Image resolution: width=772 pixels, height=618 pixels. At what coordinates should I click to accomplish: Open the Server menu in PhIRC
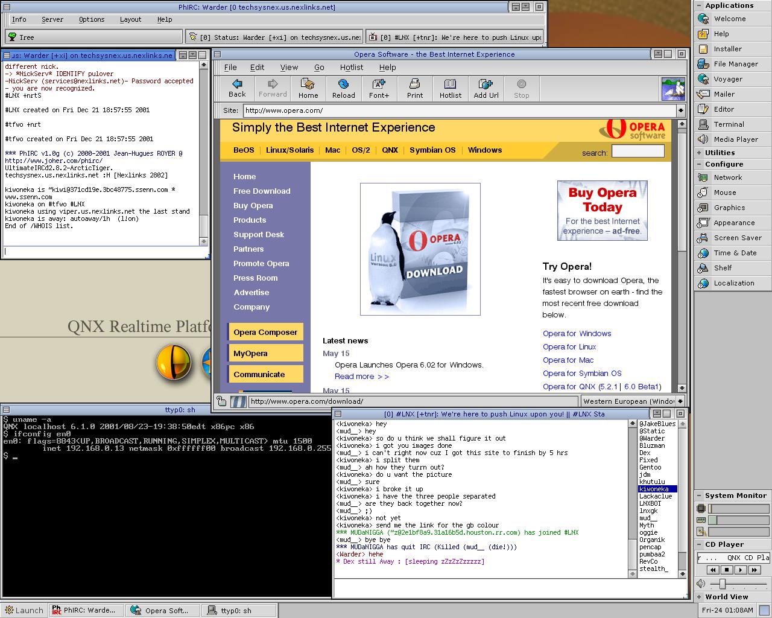click(x=52, y=19)
